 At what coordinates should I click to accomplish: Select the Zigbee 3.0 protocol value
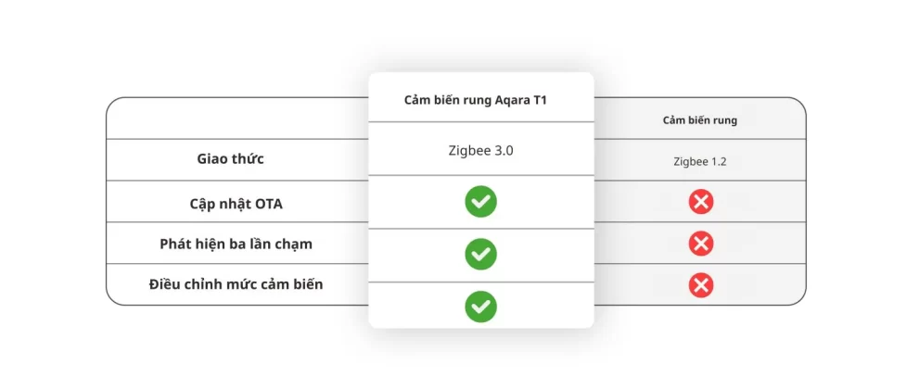click(x=480, y=149)
